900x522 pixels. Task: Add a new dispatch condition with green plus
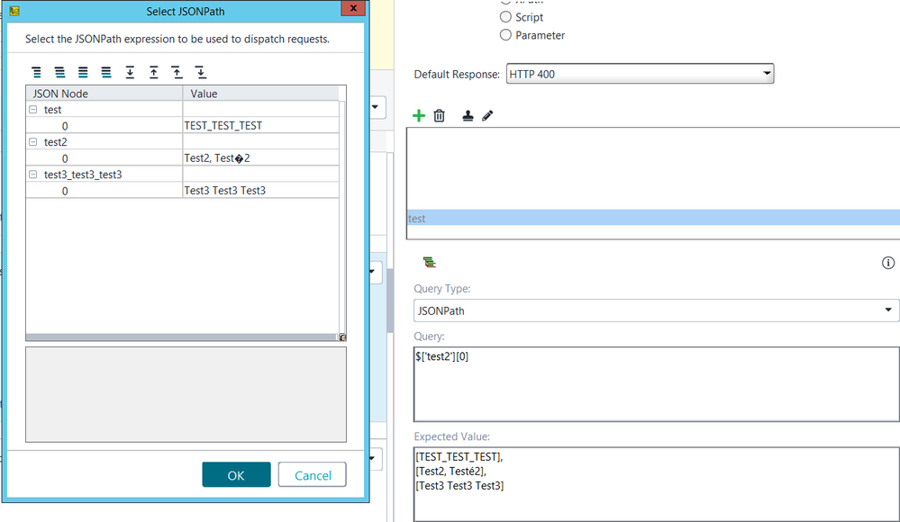pos(419,116)
